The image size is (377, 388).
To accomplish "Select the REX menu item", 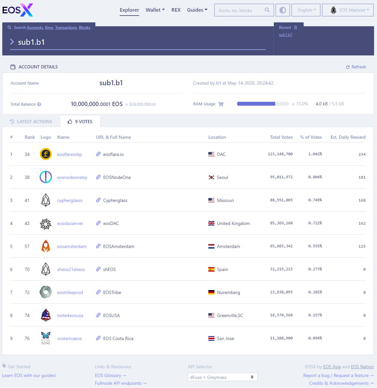I will click(x=176, y=10).
